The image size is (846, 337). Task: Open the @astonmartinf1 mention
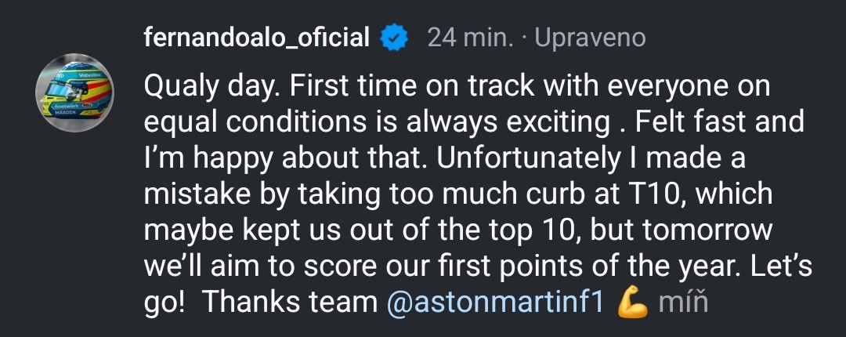point(495,303)
